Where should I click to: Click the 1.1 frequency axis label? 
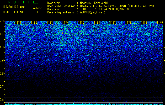(x=2, y=34)
